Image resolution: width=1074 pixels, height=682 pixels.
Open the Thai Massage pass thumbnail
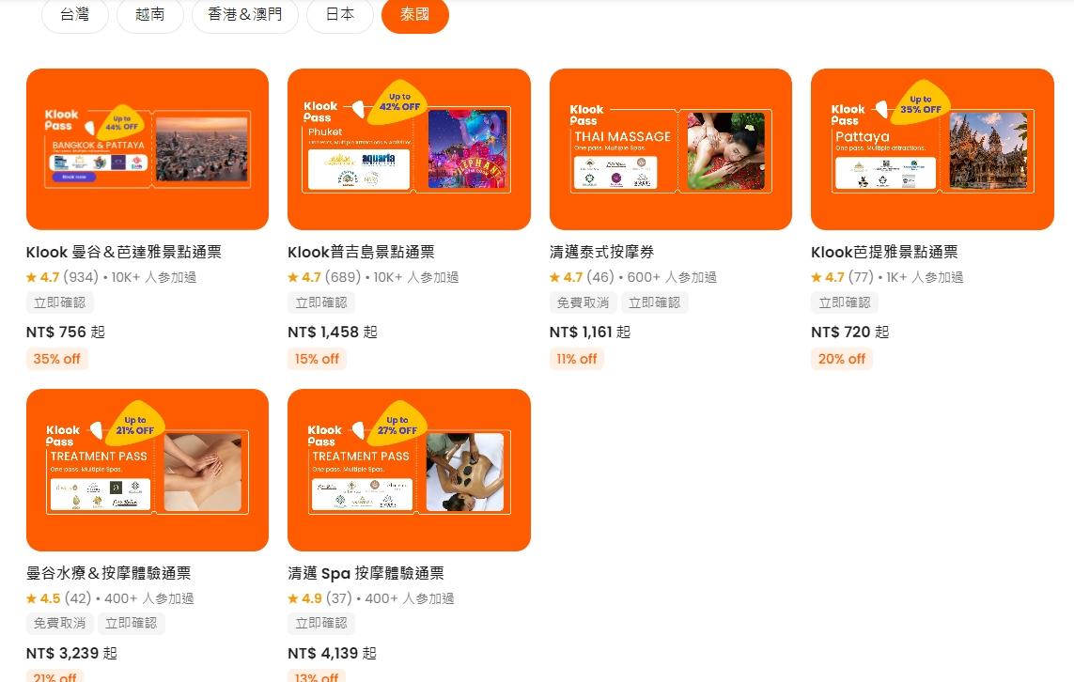671,149
